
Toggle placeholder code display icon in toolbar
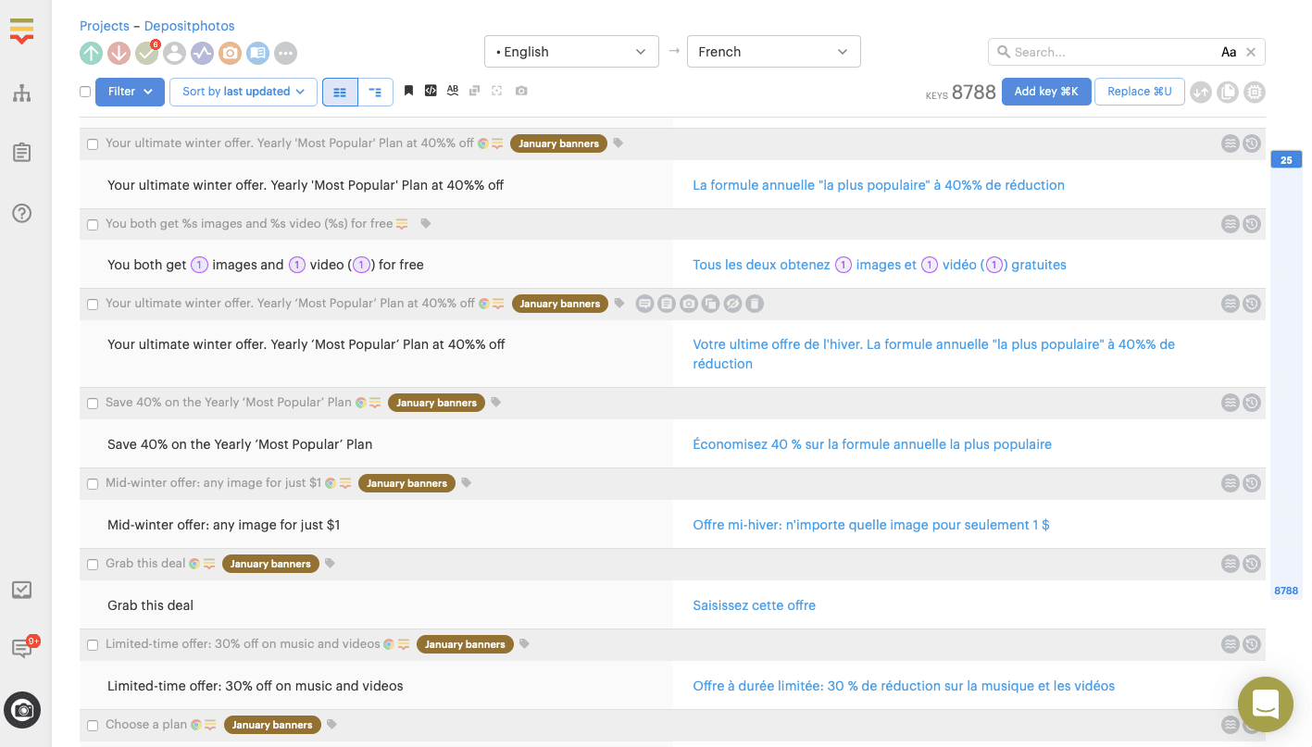pyautogui.click(x=431, y=91)
